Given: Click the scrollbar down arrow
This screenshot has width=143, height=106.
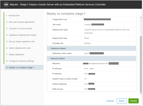Looking at the screenshot, I should 141,94.
